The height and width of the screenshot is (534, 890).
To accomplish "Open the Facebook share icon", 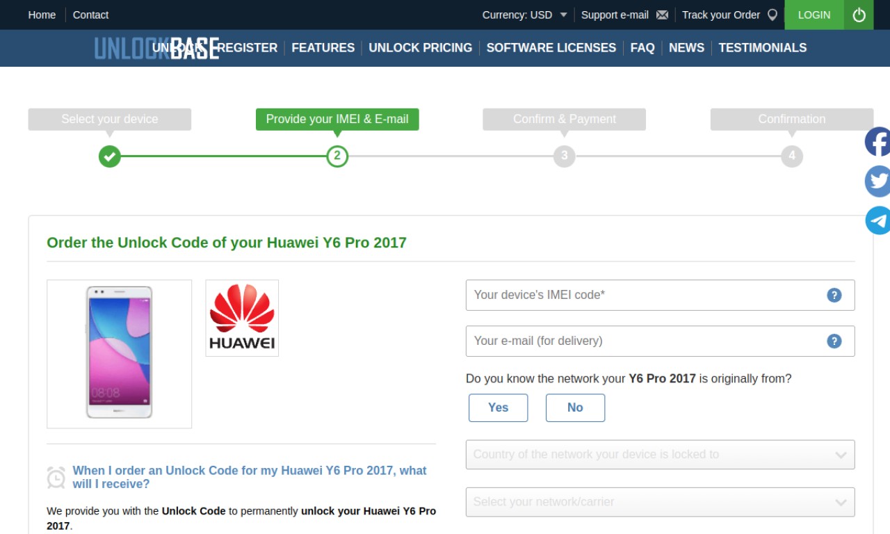I will click(x=877, y=142).
